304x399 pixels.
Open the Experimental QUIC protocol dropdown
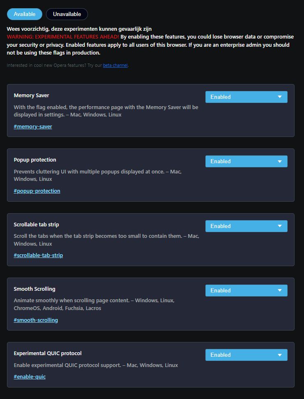click(x=246, y=355)
